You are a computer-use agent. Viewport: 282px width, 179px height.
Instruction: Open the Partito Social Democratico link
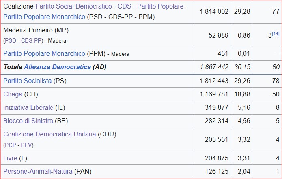[x=73, y=6]
